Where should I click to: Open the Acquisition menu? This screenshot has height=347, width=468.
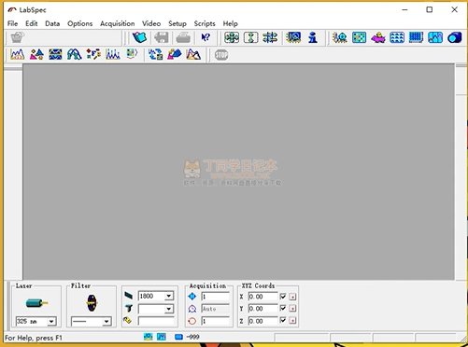coord(118,23)
